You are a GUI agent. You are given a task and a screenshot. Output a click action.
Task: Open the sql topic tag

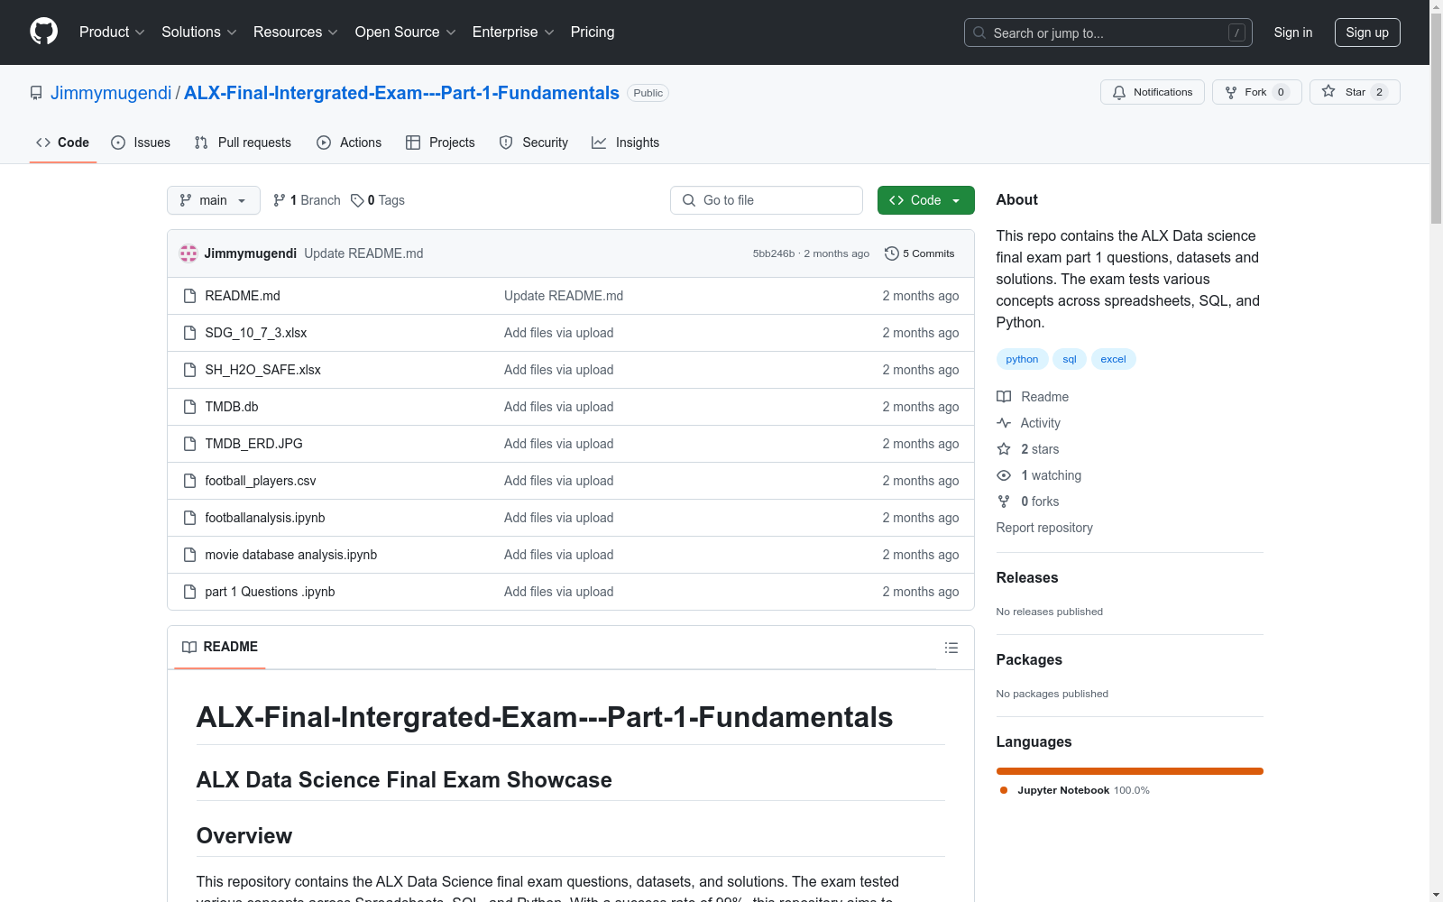point(1070,359)
